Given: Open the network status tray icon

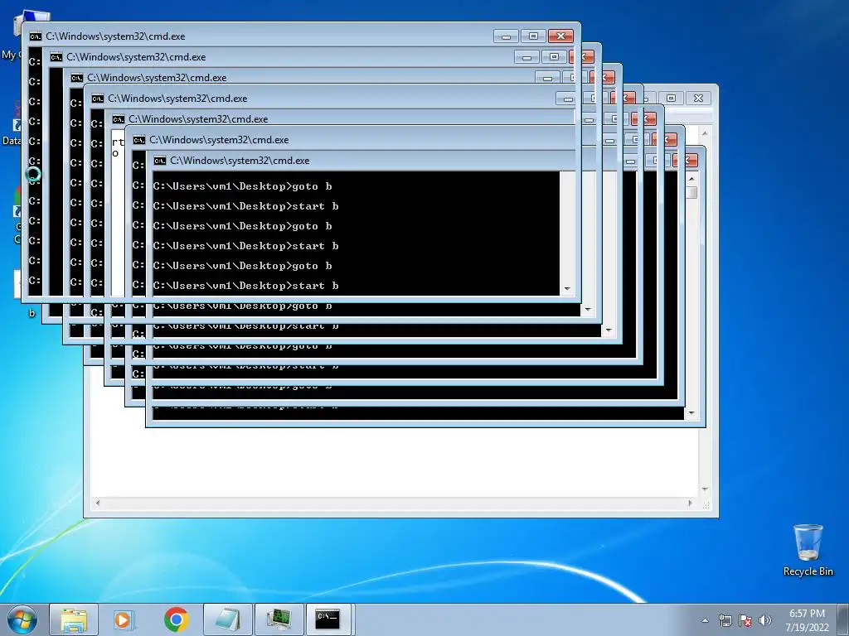Looking at the screenshot, I should [x=725, y=620].
